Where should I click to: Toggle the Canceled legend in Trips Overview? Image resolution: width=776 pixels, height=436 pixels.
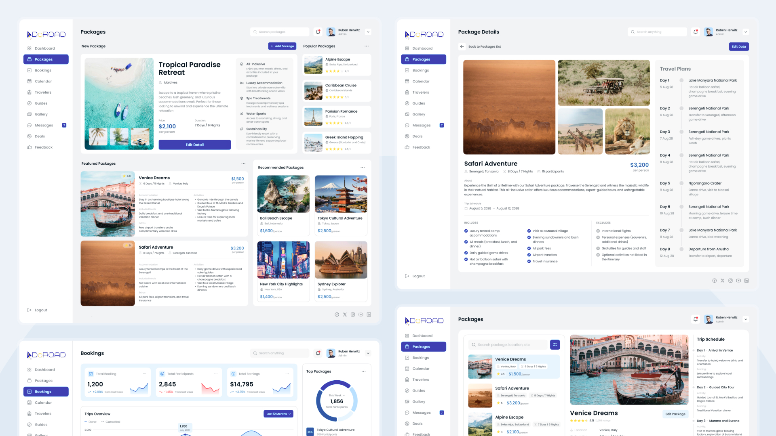(x=111, y=422)
